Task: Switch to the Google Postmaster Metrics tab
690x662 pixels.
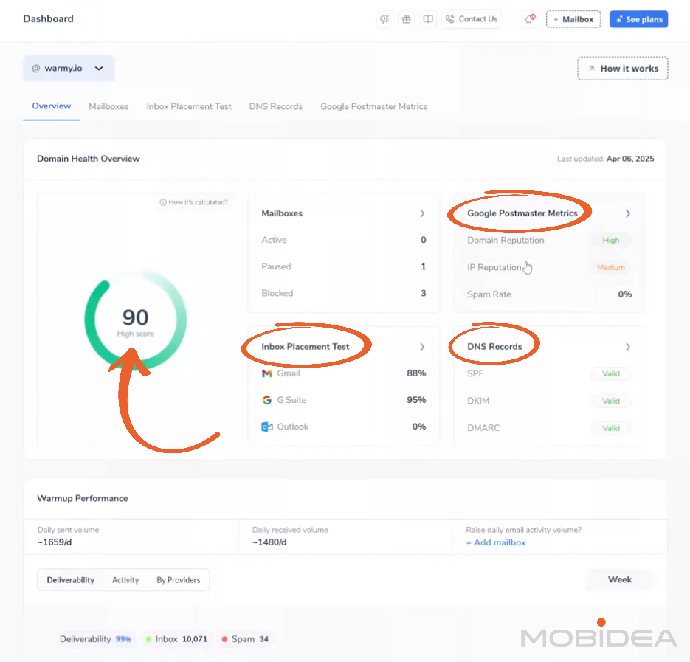Action: click(x=373, y=106)
